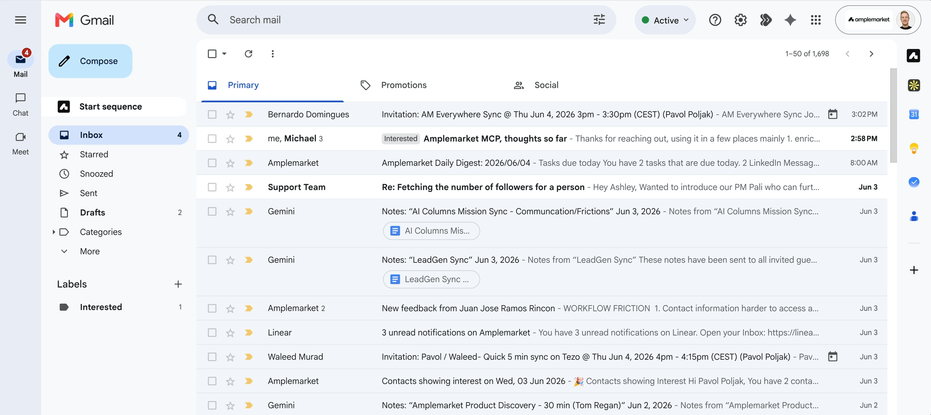Open Amplemarket side panel icon
This screenshot has width=931, height=415.
tap(914, 56)
